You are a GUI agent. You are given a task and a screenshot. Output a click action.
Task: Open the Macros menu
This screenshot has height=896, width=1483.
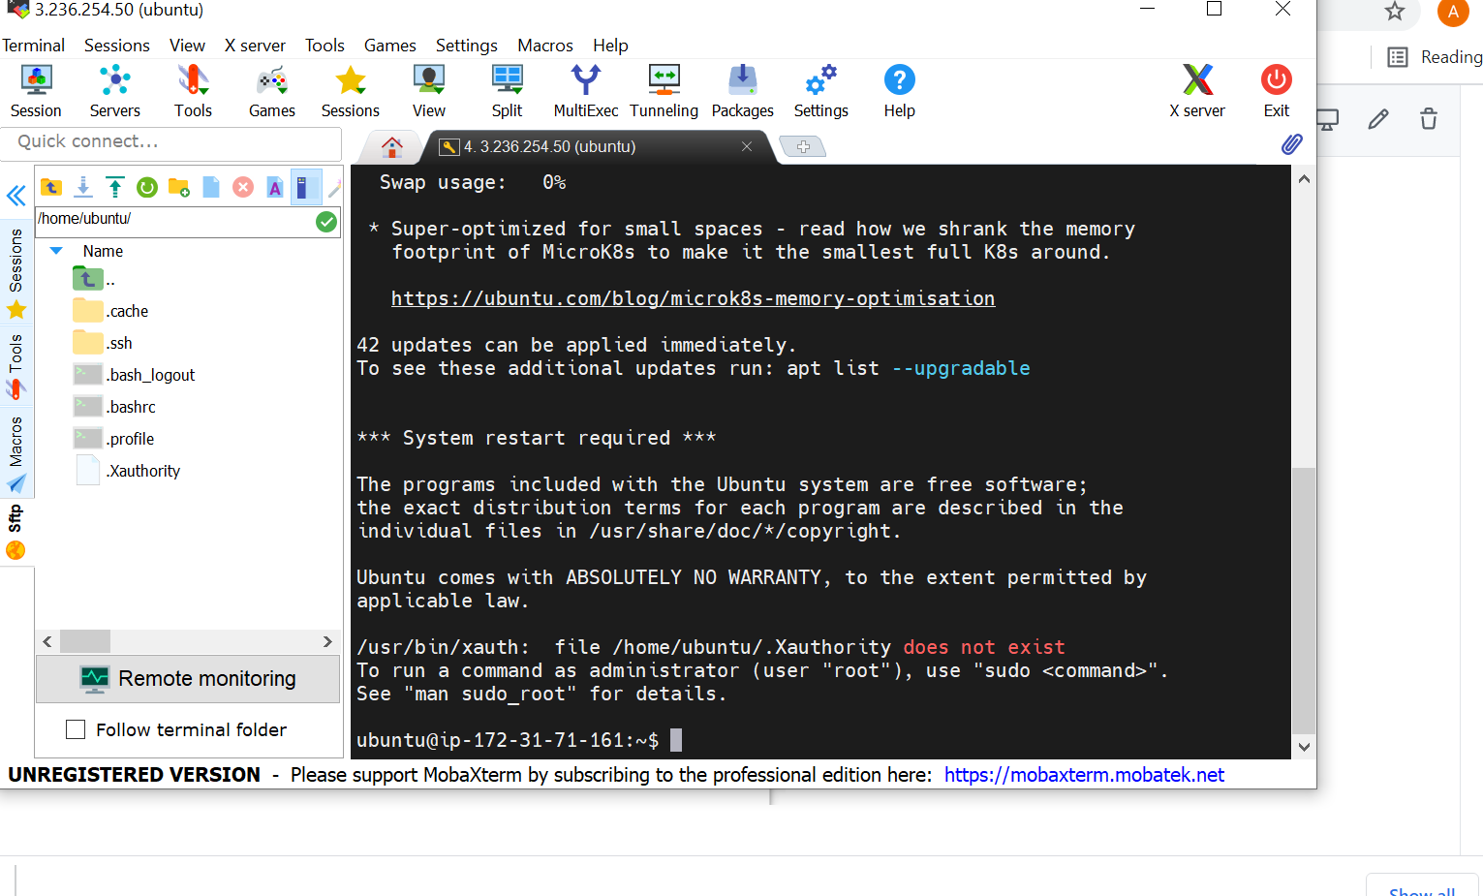[544, 45]
